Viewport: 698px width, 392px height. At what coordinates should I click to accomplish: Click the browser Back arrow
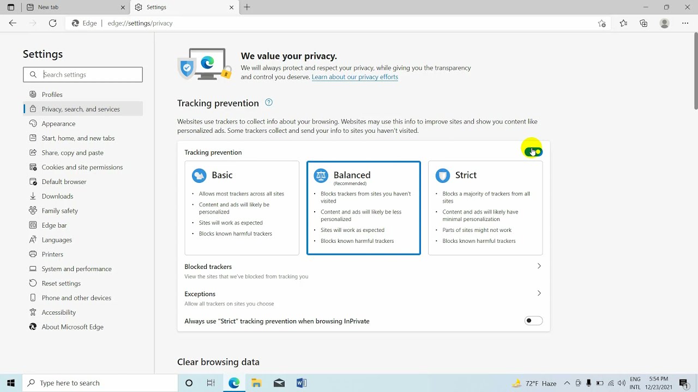click(13, 23)
